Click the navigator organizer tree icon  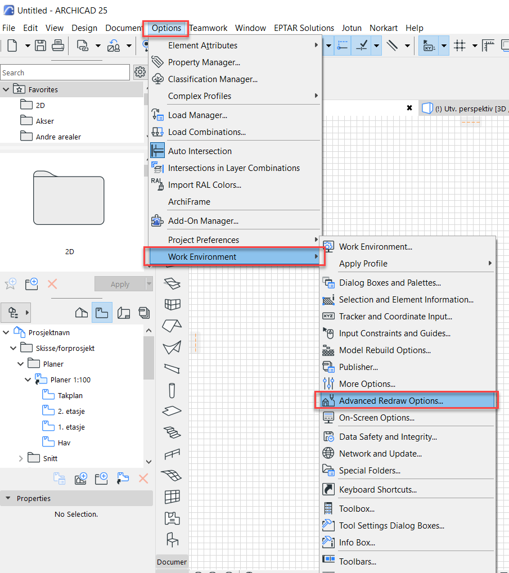(x=13, y=313)
